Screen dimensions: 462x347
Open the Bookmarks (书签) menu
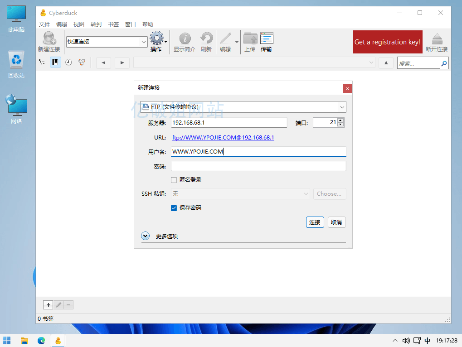coord(113,24)
